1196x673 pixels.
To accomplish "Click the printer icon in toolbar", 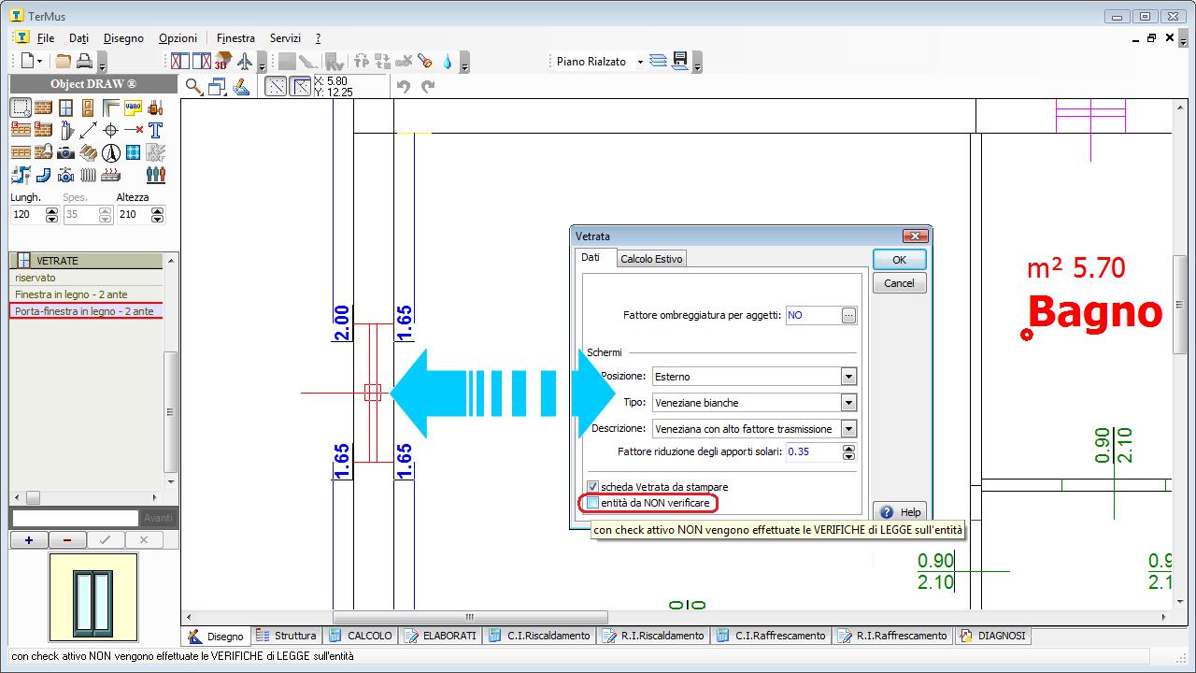I will pyautogui.click(x=85, y=62).
